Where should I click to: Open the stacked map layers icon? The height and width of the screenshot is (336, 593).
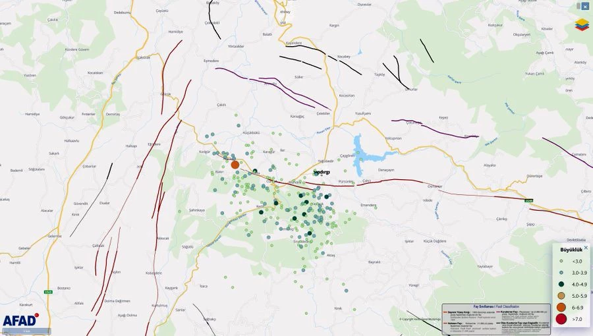pos(582,25)
